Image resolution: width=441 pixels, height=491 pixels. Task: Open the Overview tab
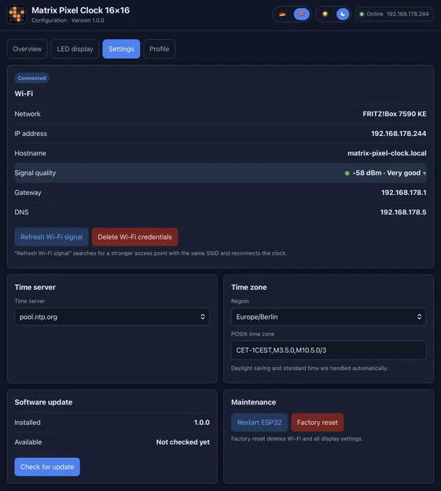[x=28, y=49]
